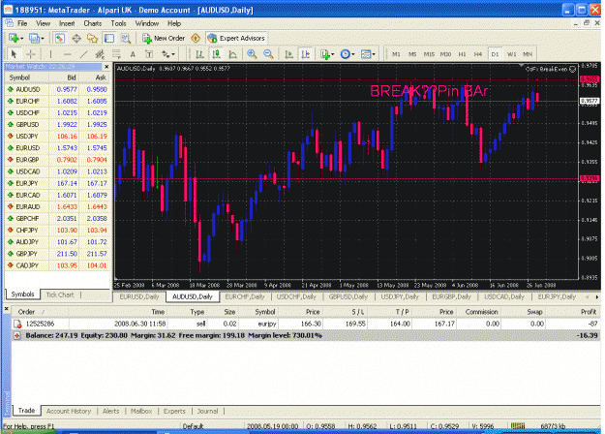Image resolution: width=605 pixels, height=434 pixels.
Task: Open the View menu
Action: [x=43, y=23]
